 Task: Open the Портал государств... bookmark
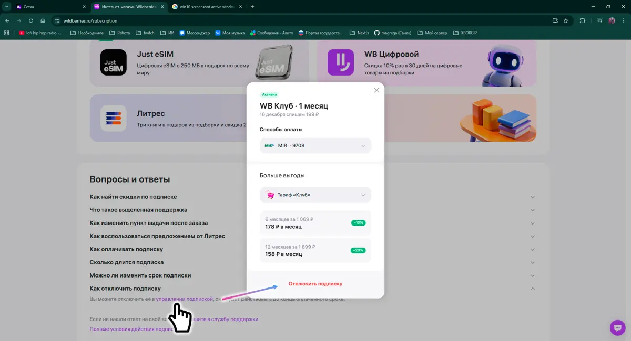321,33
